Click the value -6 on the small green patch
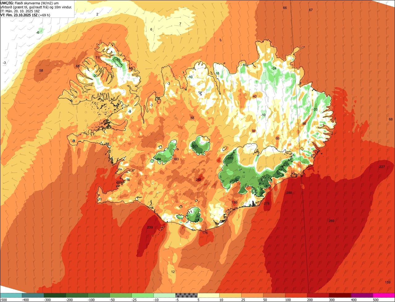 38,32
